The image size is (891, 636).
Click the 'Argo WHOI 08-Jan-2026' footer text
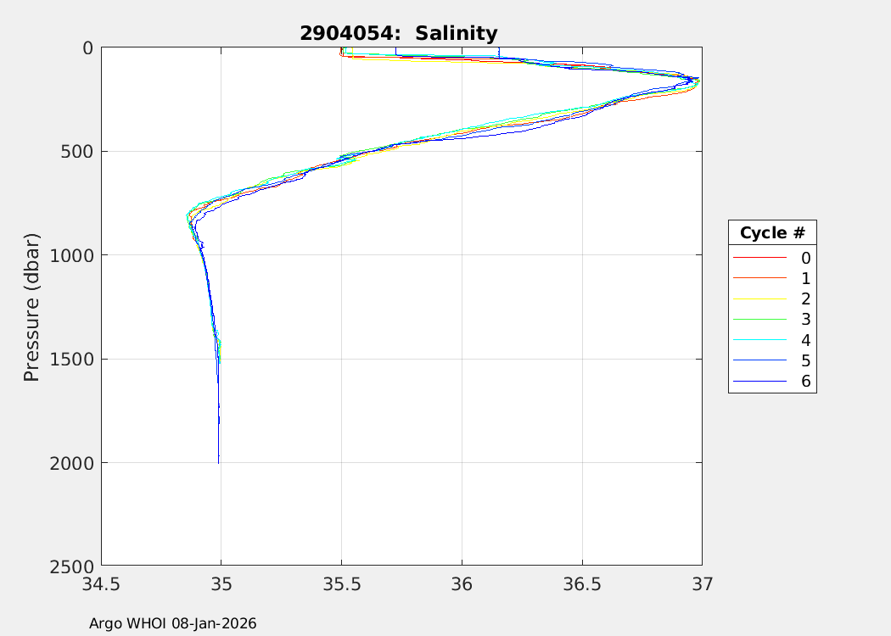[x=173, y=623]
